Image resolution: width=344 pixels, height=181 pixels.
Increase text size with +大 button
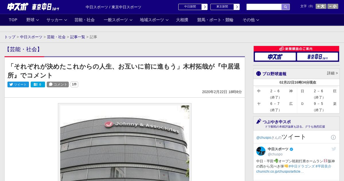(x=321, y=6)
